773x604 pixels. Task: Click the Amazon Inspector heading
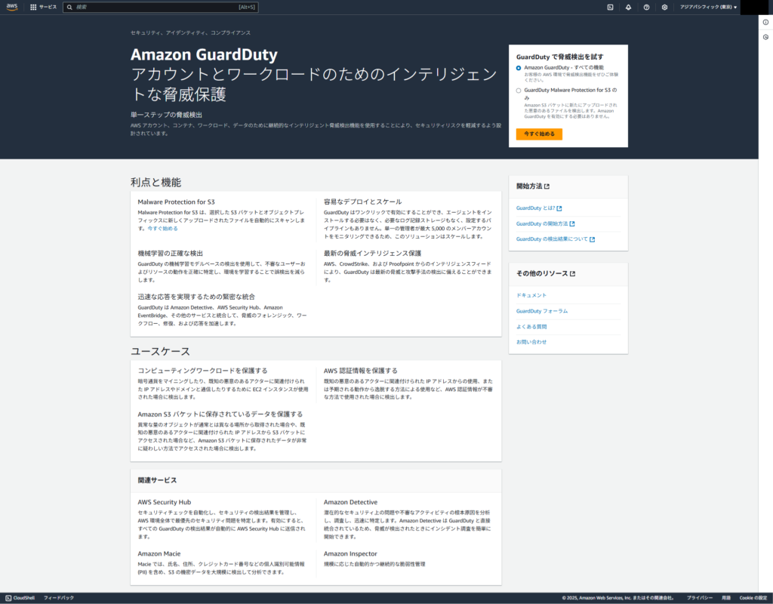[350, 554]
